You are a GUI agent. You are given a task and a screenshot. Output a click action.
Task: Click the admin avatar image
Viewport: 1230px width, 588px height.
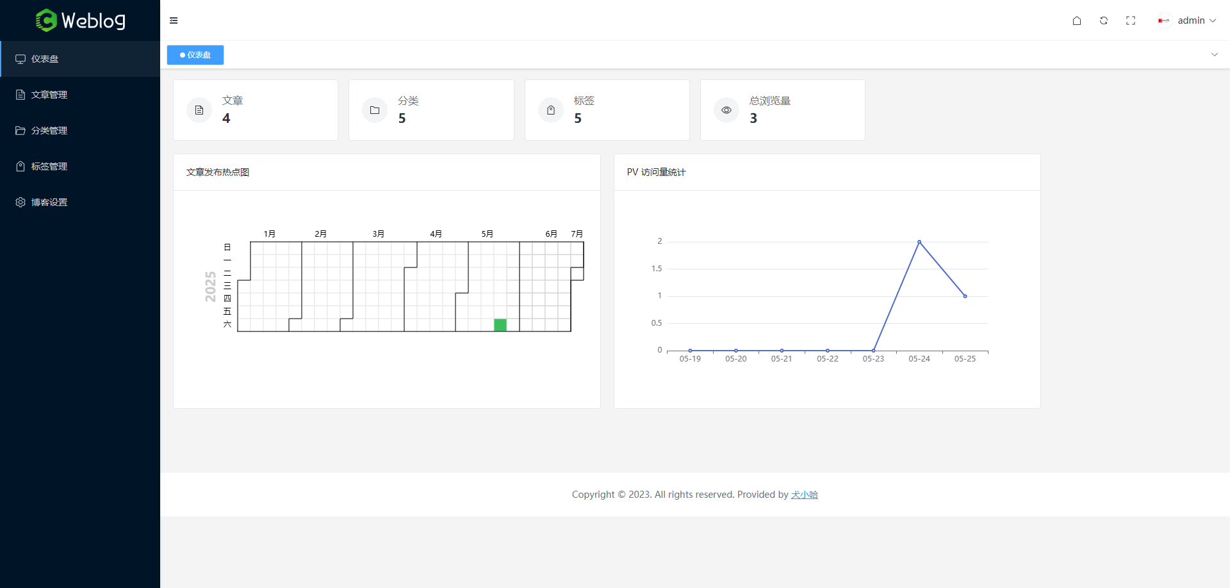1164,20
